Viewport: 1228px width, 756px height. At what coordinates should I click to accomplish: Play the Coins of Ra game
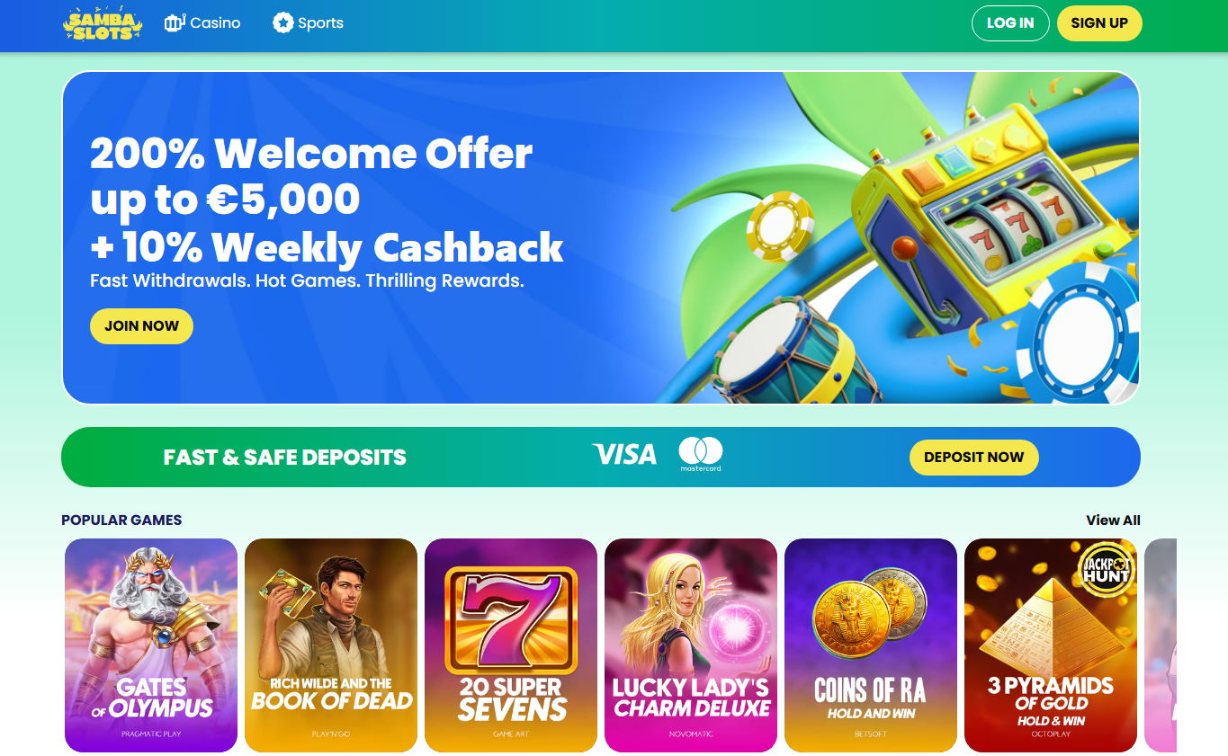point(871,645)
